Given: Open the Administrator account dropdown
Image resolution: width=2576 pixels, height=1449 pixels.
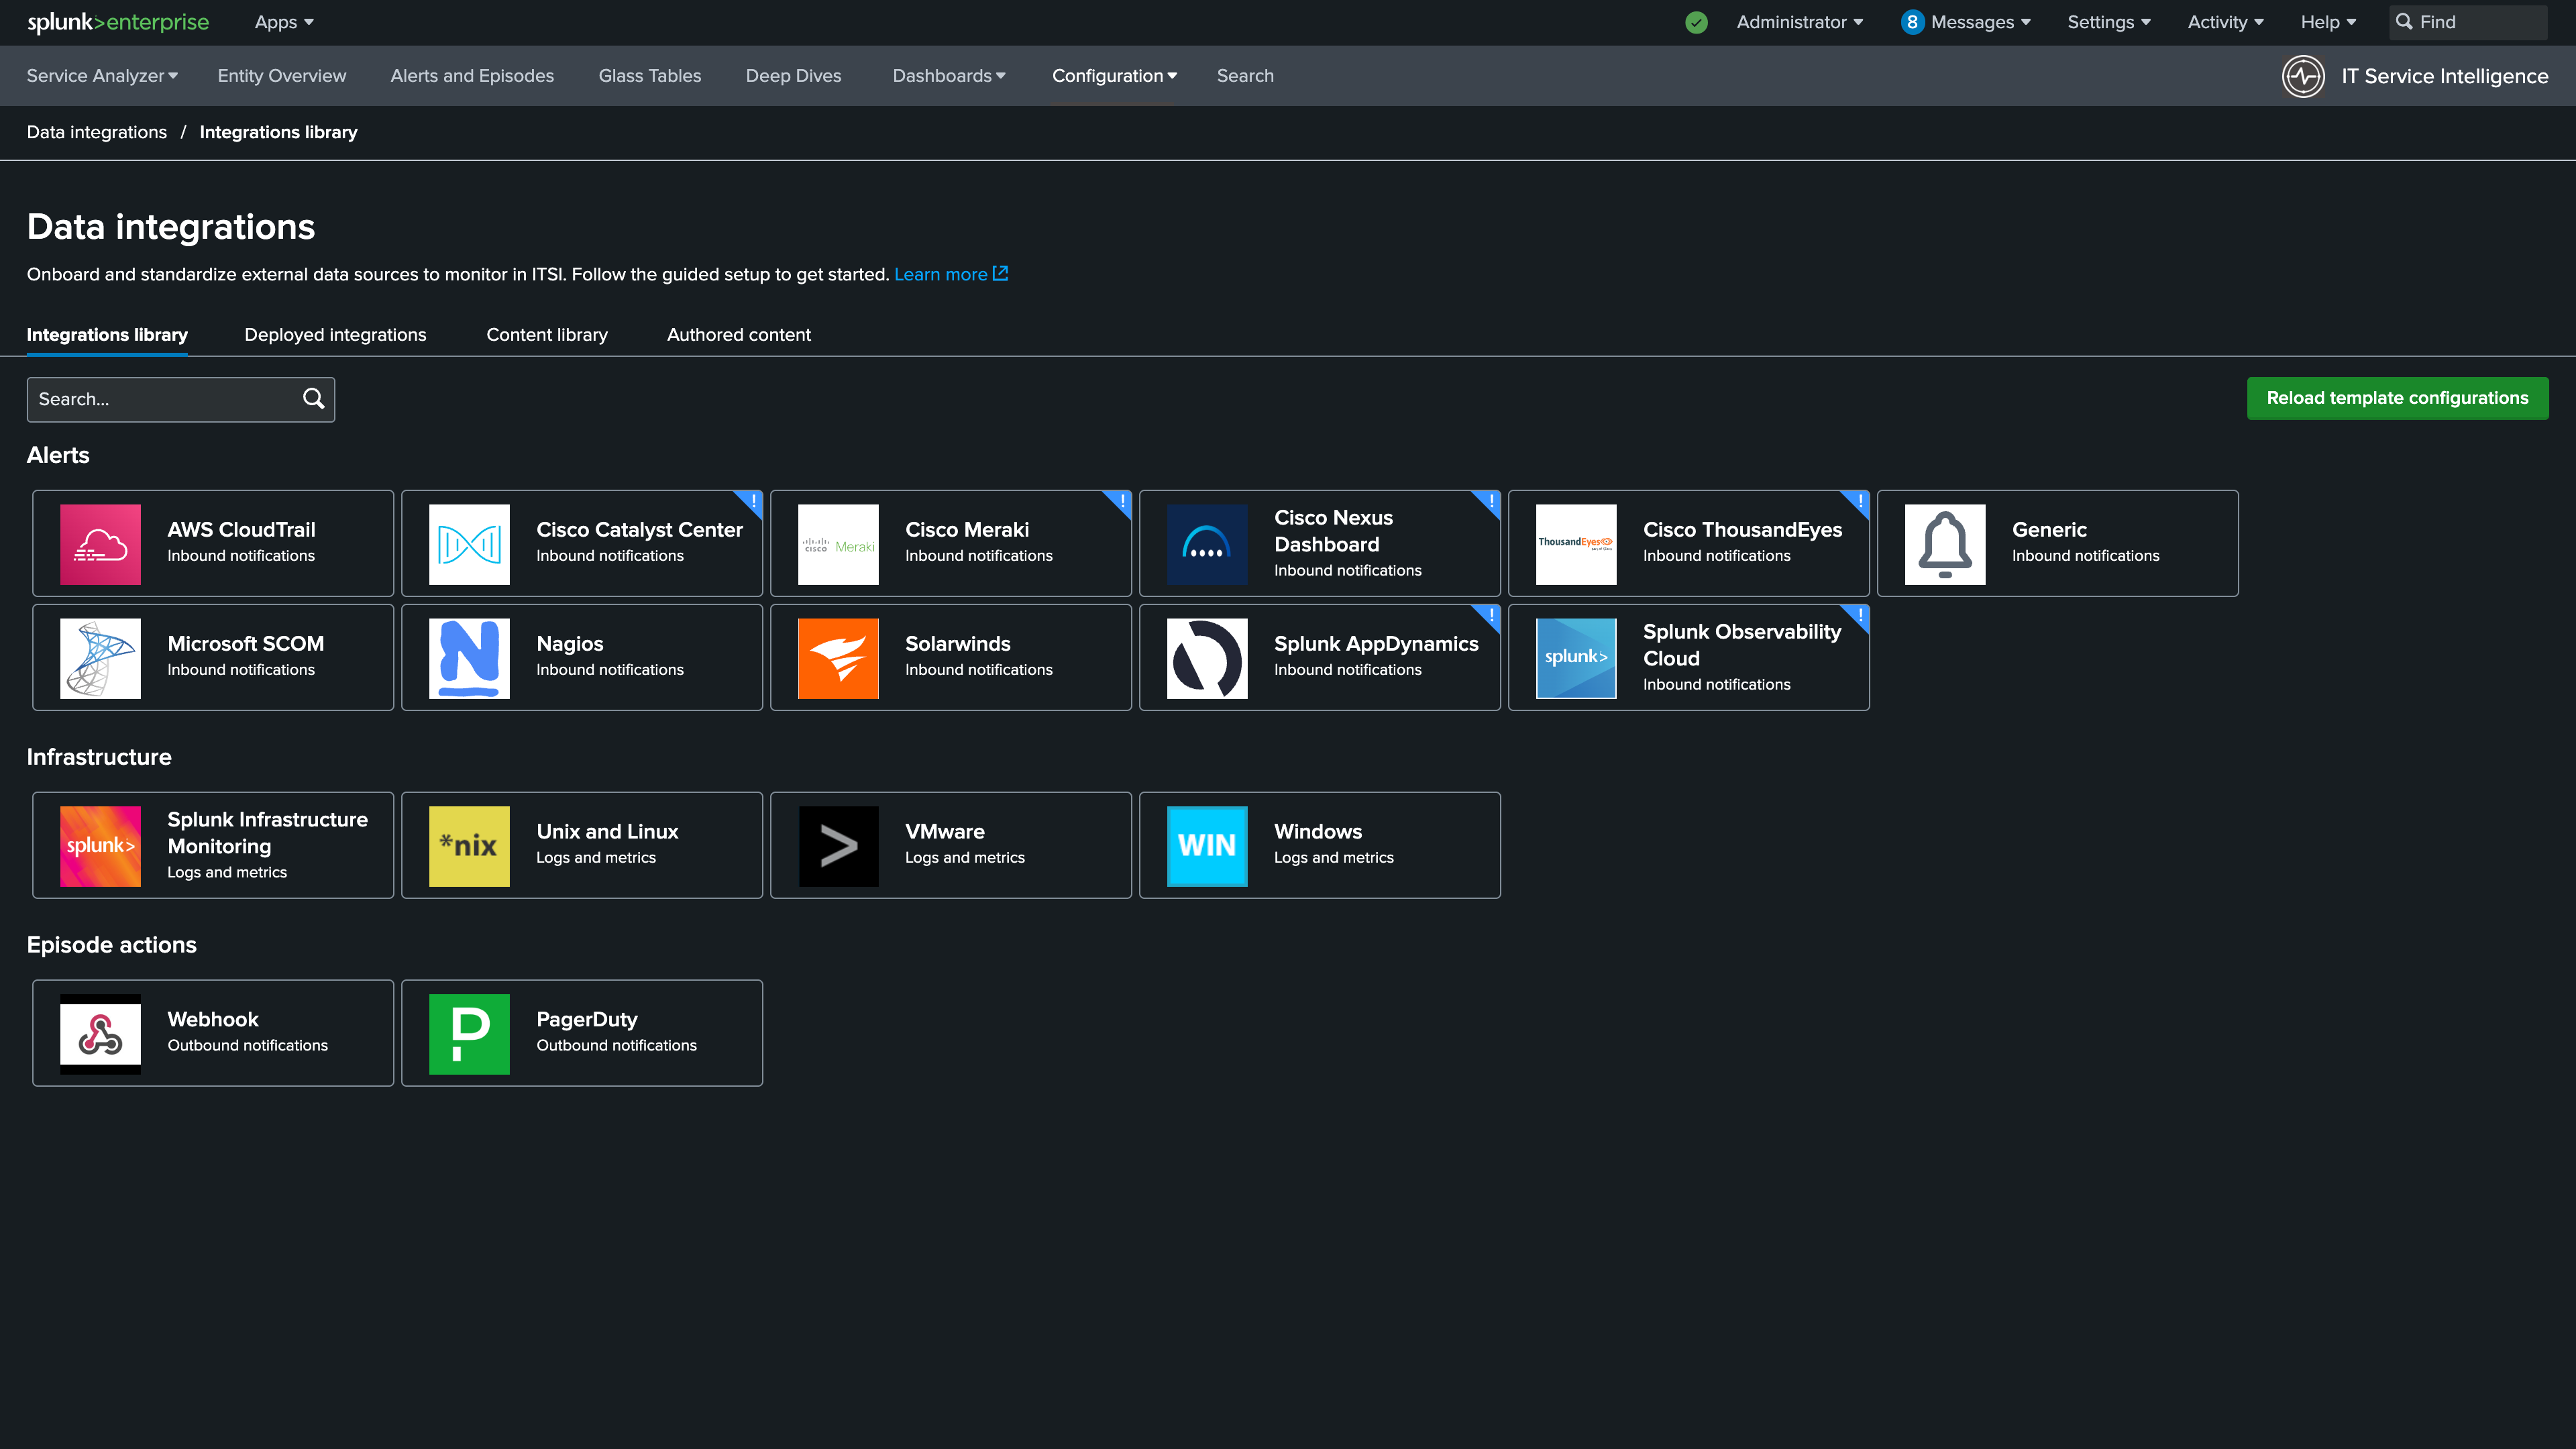Looking at the screenshot, I should click(1799, 22).
